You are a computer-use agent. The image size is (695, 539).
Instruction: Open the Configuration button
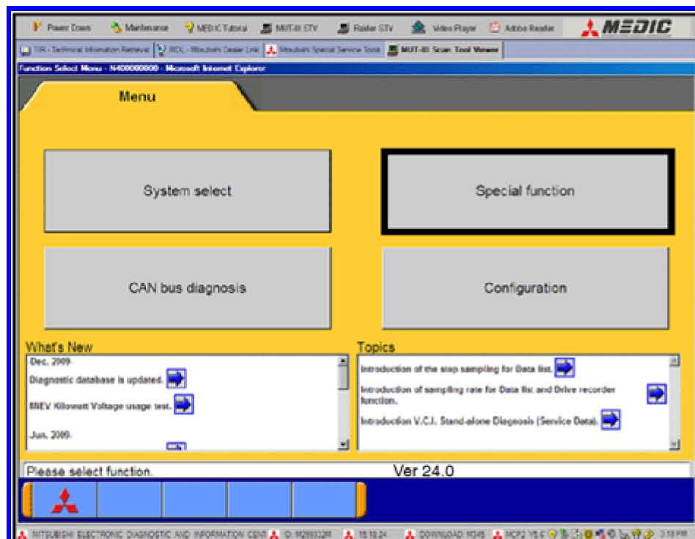pyautogui.click(x=525, y=288)
